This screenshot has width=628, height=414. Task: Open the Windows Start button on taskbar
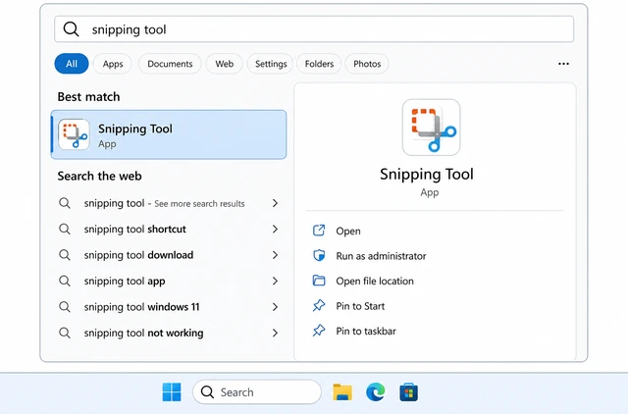(x=172, y=392)
